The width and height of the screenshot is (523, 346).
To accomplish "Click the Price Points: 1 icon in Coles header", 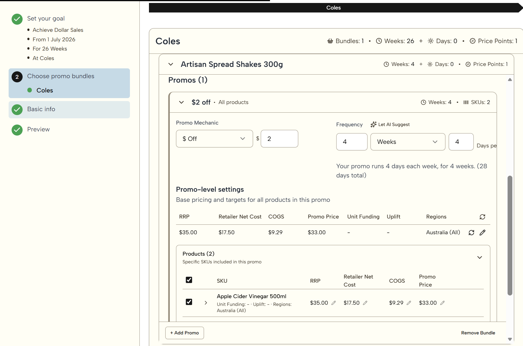I will (x=472, y=41).
